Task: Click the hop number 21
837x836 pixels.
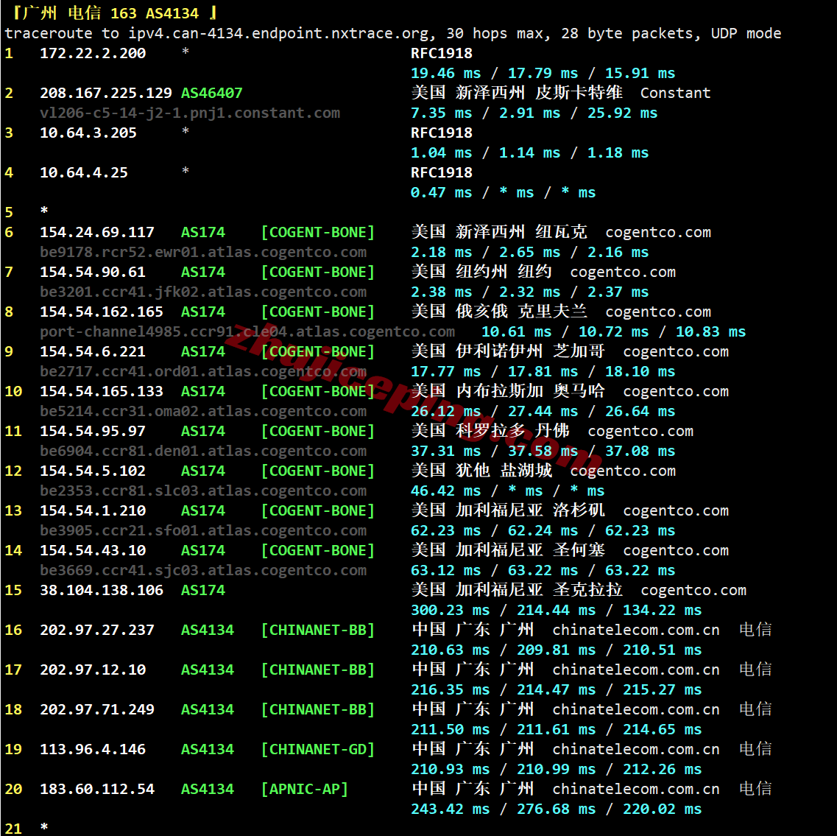Action: (x=13, y=829)
